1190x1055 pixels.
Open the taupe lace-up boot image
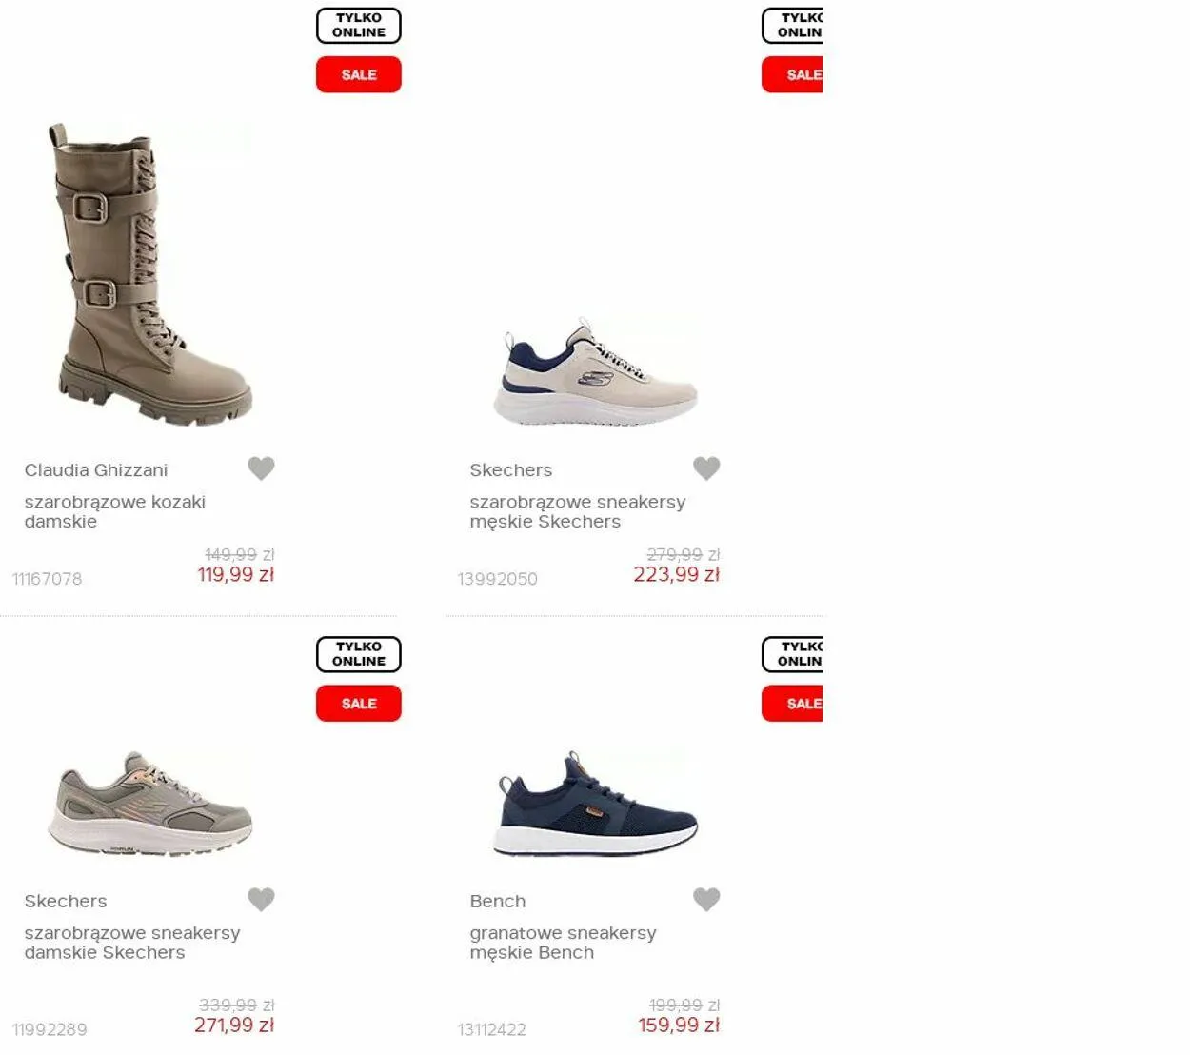pos(150,274)
